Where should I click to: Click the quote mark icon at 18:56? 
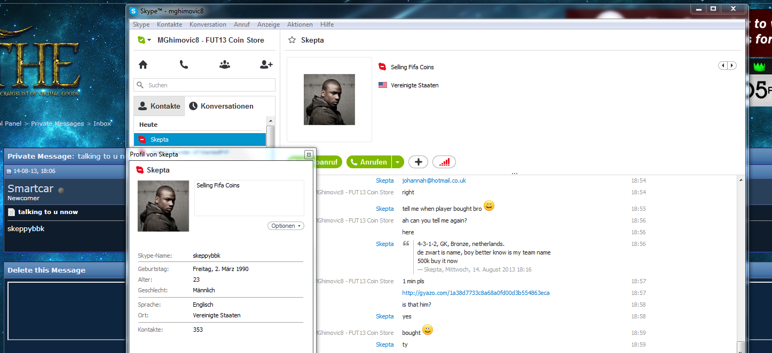[x=406, y=244]
